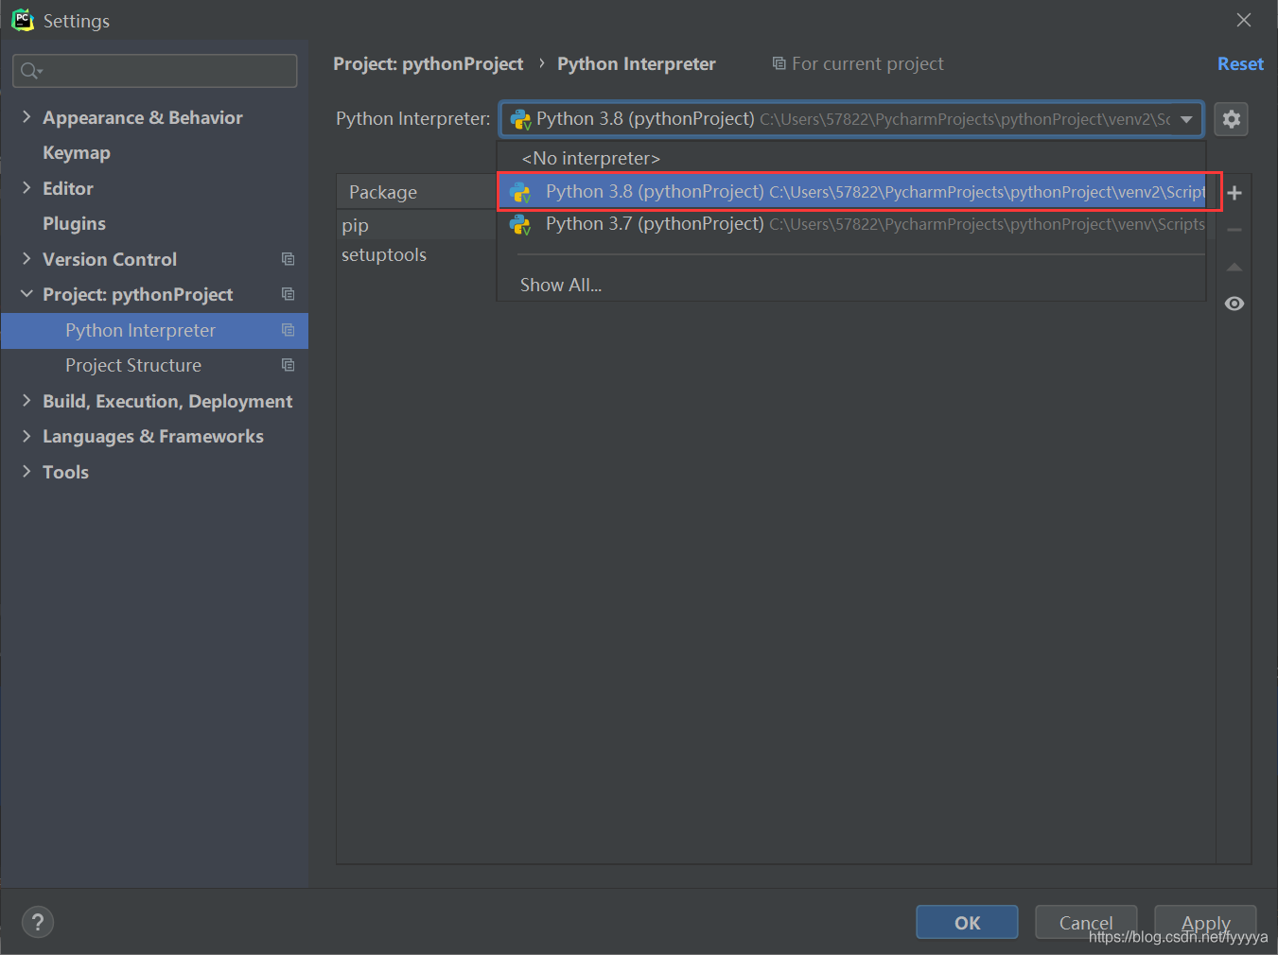
Task: Focus the settings search field
Action: tap(155, 71)
